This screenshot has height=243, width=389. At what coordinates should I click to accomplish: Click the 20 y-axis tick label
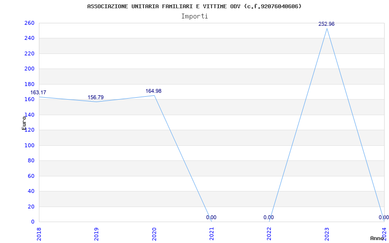(x=31, y=207)
